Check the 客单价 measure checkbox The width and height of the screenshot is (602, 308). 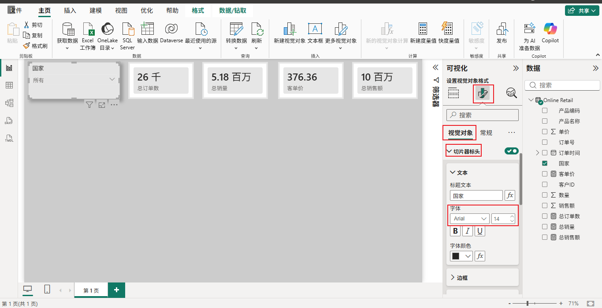click(x=545, y=174)
